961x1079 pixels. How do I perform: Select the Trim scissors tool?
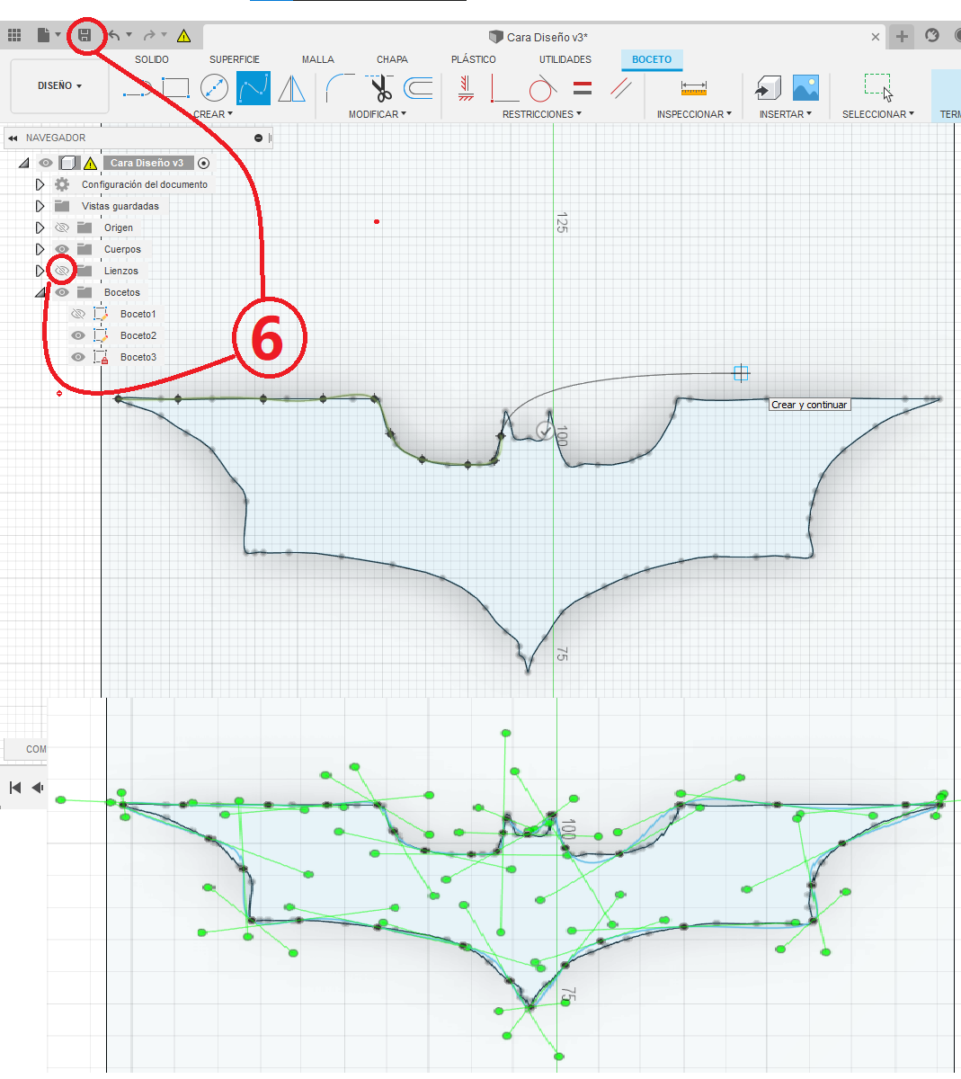(x=380, y=88)
